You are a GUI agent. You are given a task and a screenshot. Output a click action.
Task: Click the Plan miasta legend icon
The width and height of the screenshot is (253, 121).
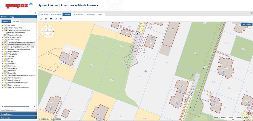click(x=5, y=71)
